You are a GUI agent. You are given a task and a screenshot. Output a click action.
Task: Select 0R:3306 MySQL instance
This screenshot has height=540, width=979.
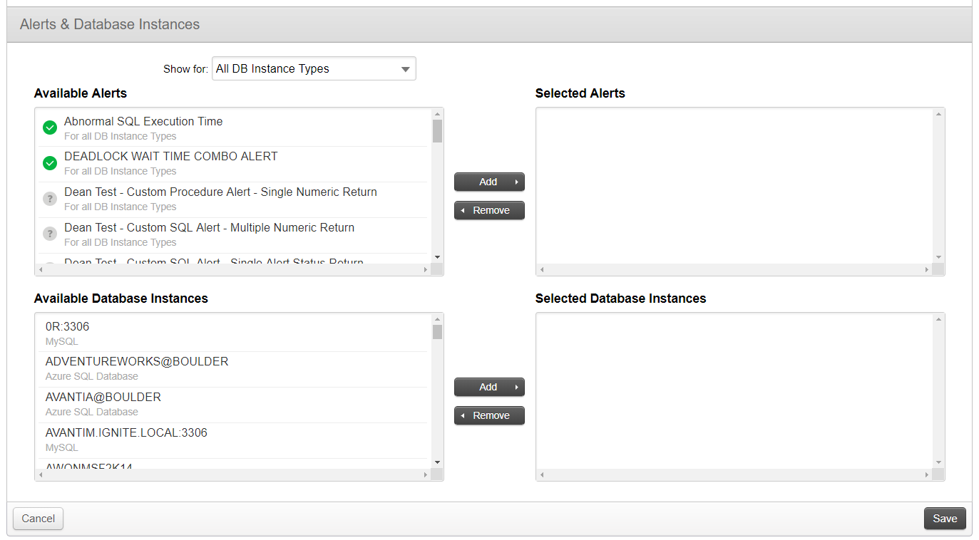tap(233, 333)
